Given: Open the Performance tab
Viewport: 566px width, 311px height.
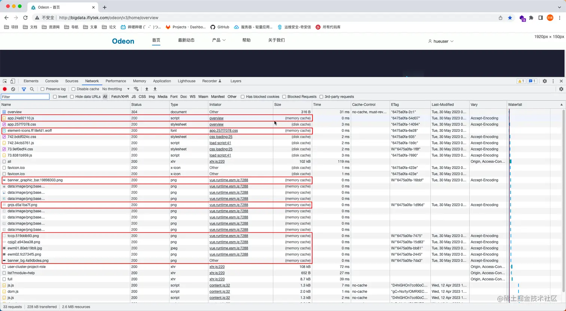Looking at the screenshot, I should coord(116,81).
